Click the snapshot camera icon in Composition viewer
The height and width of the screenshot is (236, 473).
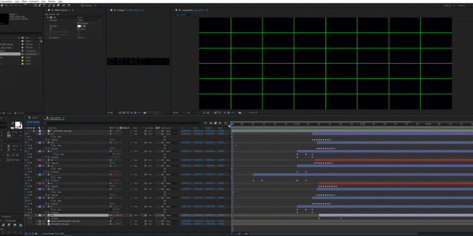(x=240, y=113)
